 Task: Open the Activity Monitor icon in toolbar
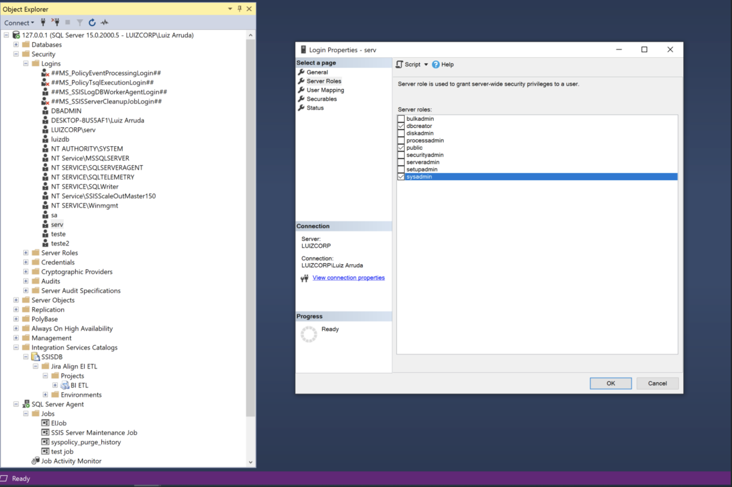coord(105,22)
